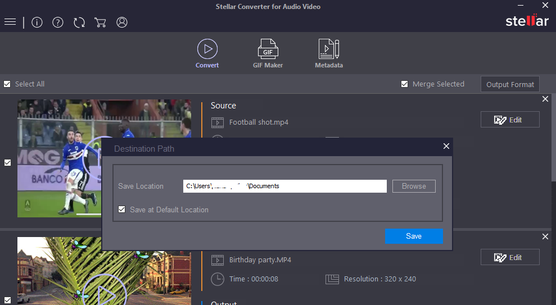
Task: Open the info (about) icon
Action: (x=37, y=22)
